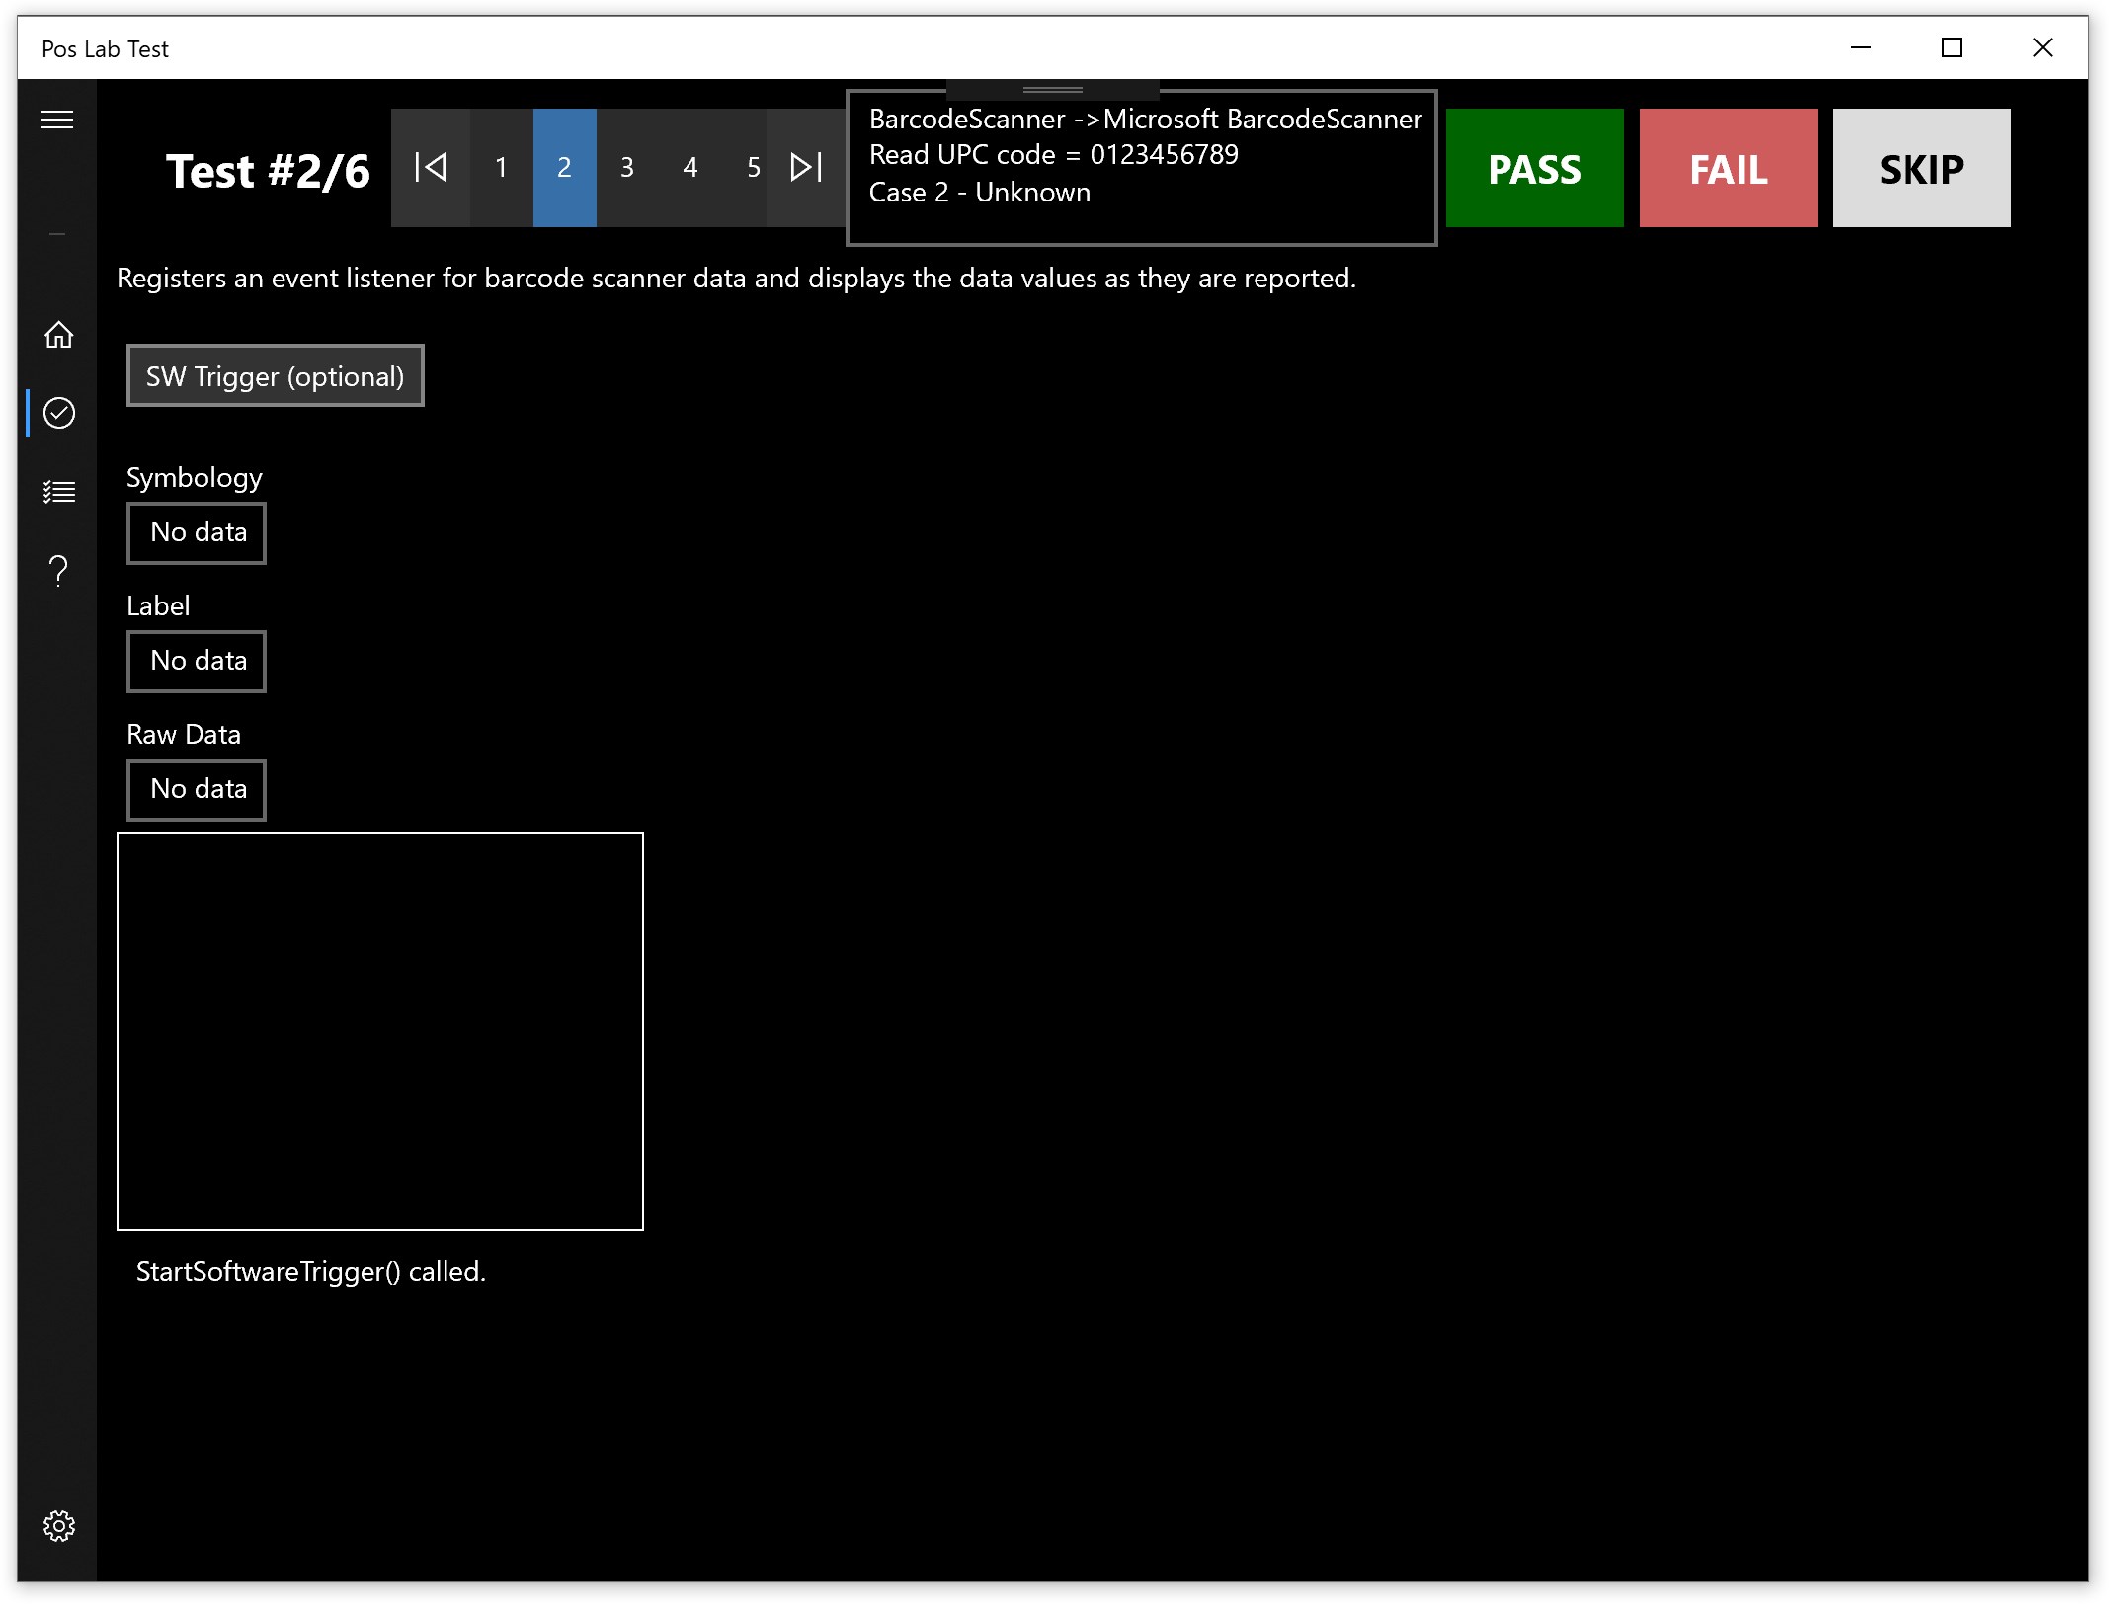Switch to test page 3

pyautogui.click(x=627, y=167)
